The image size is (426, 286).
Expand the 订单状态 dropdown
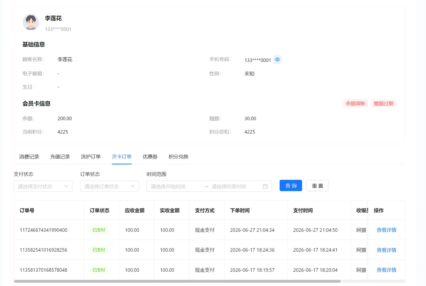(x=109, y=186)
